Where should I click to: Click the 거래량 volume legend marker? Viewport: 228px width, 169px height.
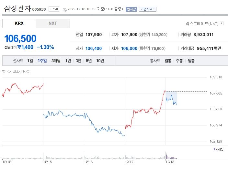[214, 149]
